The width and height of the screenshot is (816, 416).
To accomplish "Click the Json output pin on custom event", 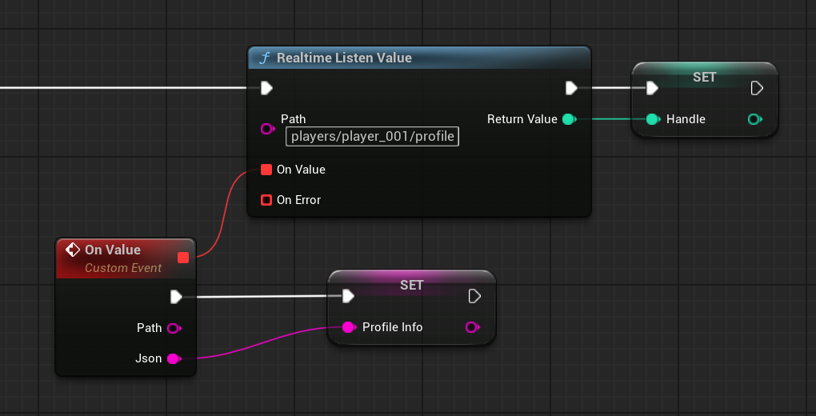I will [x=173, y=358].
